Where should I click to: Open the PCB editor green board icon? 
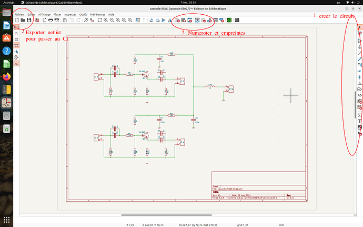(x=229, y=20)
